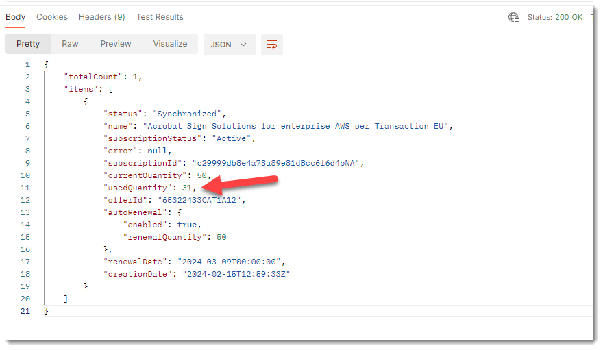Image resolution: width=603 pixels, height=350 pixels.
Task: Click the renewalDate value string
Action: pos(229,262)
